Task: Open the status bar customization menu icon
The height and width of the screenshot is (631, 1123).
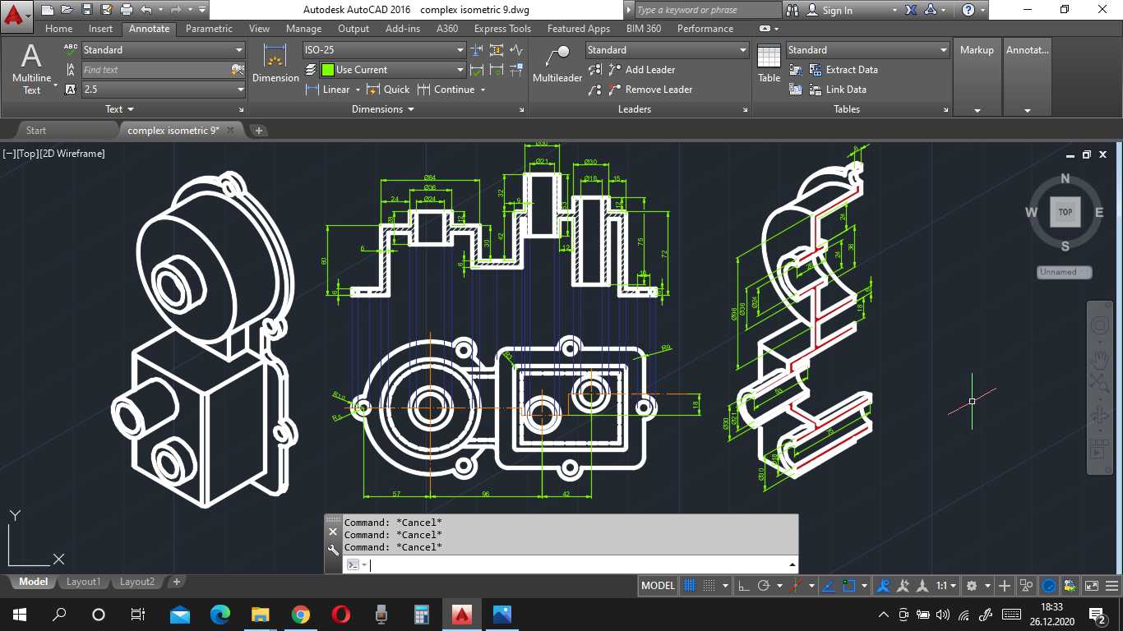Action: point(1112,586)
